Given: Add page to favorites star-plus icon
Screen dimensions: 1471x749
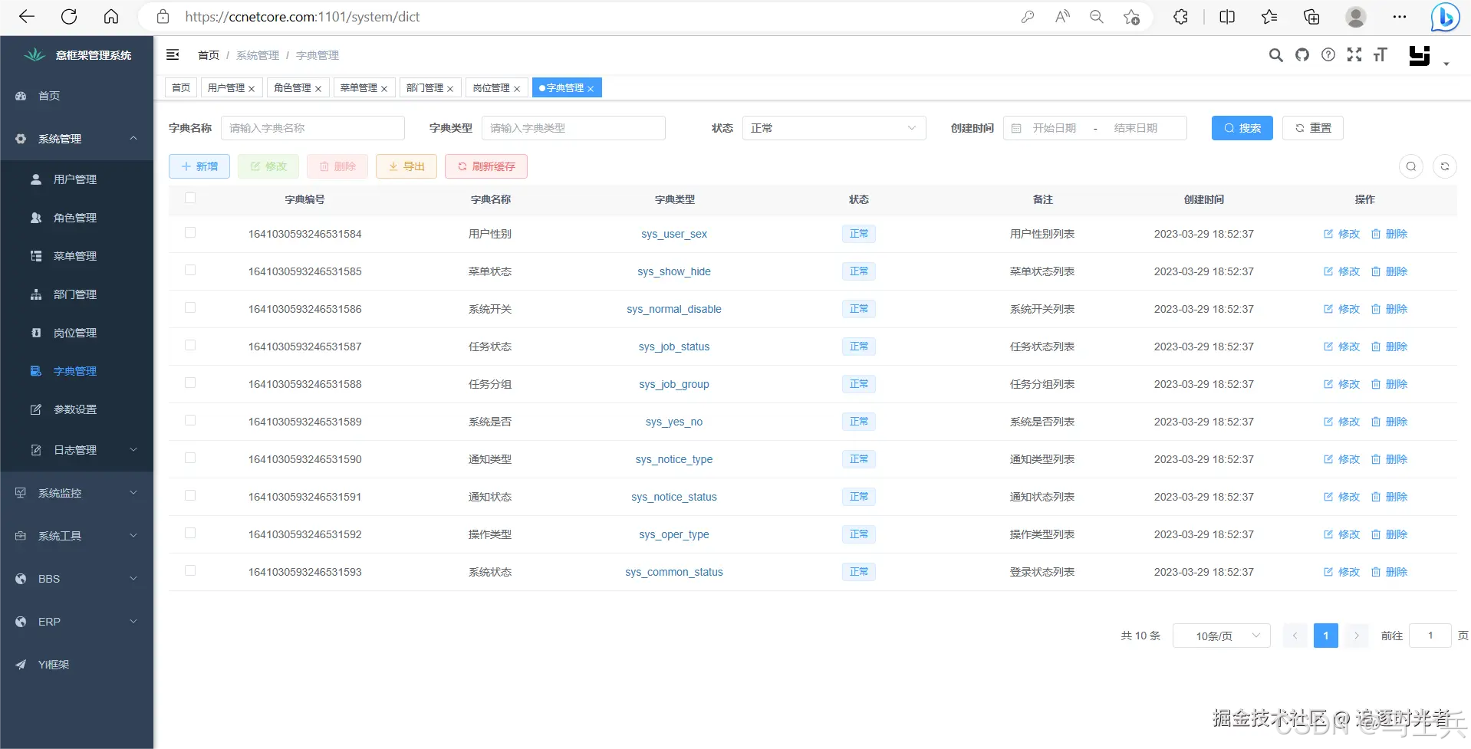Looking at the screenshot, I should tap(1131, 17).
